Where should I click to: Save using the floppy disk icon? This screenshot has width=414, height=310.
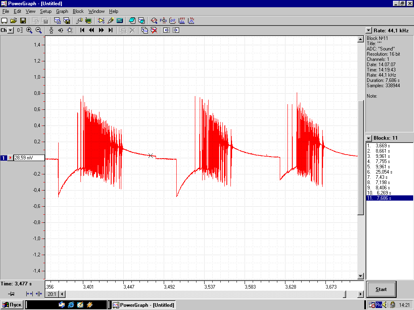tap(23, 21)
